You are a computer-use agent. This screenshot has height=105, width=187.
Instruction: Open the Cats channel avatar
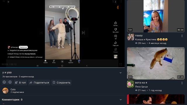pyautogui.click(x=5, y=91)
